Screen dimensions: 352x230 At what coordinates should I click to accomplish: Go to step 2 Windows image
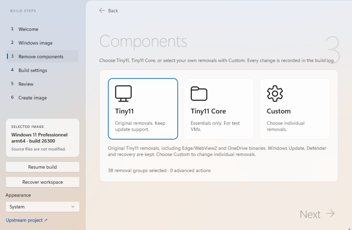[42, 43]
